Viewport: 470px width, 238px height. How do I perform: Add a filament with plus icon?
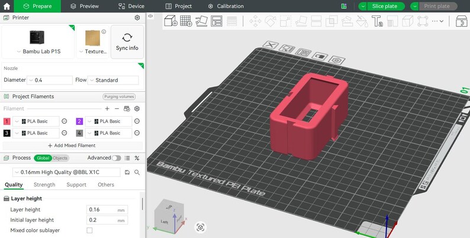[107, 108]
